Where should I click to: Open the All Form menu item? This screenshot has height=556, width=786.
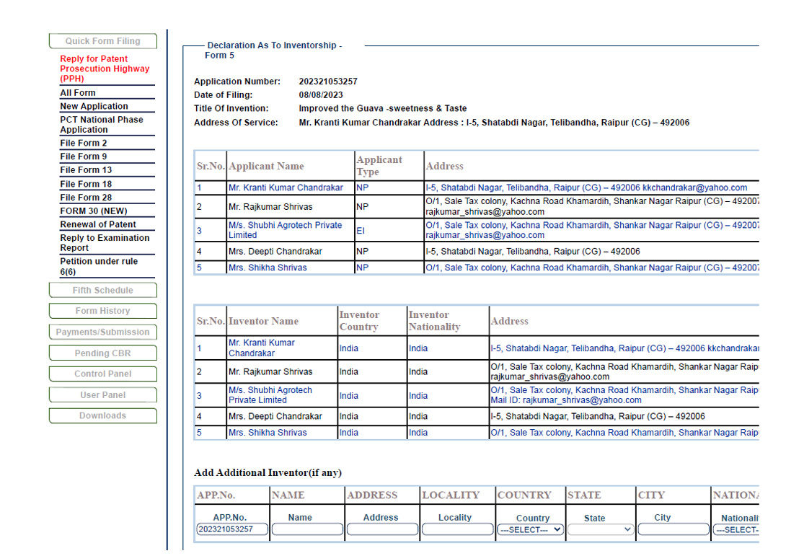(x=78, y=93)
